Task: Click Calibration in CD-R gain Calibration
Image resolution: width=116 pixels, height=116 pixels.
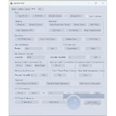Action: pyautogui.click(x=54, y=102)
